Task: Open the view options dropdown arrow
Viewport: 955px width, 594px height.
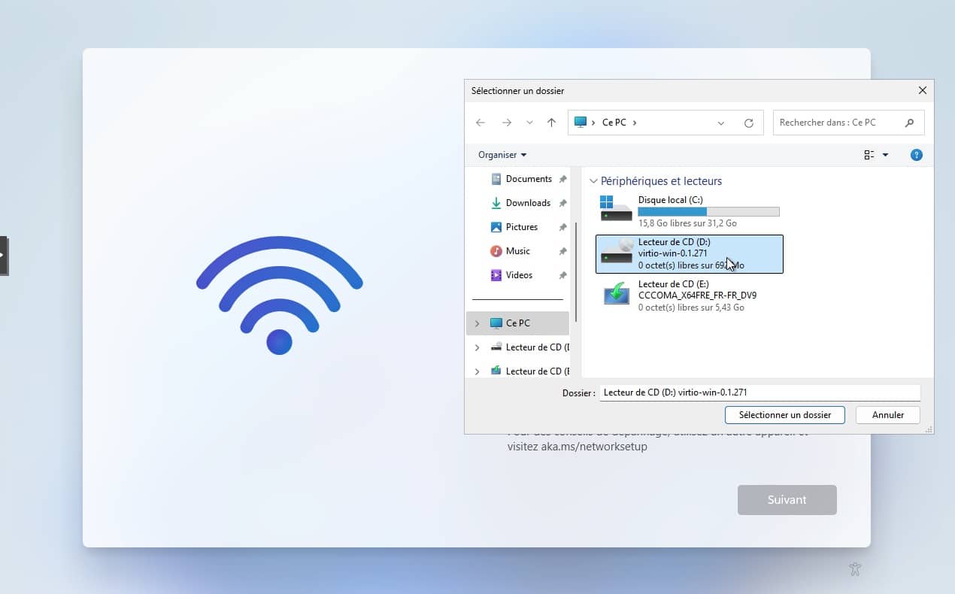Action: tap(885, 155)
